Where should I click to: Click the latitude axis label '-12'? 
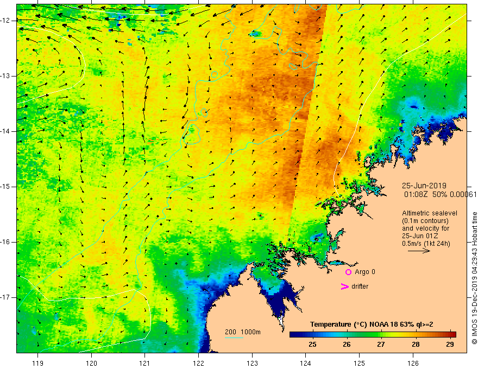6,21
